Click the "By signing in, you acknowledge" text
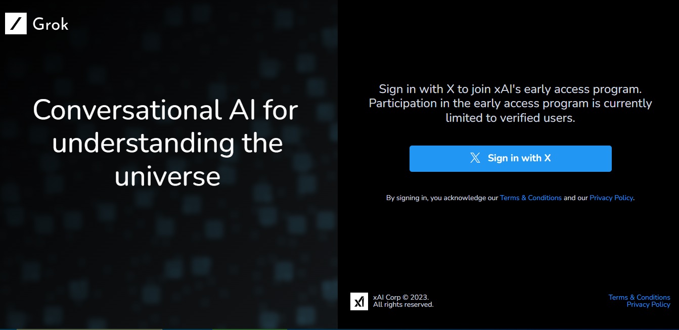This screenshot has height=330, width=679. (x=442, y=198)
